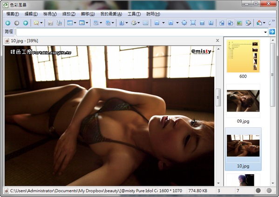The width and height of the screenshot is (279, 197).
Task: Click the first gray circle in status bar
Action: click(x=258, y=190)
